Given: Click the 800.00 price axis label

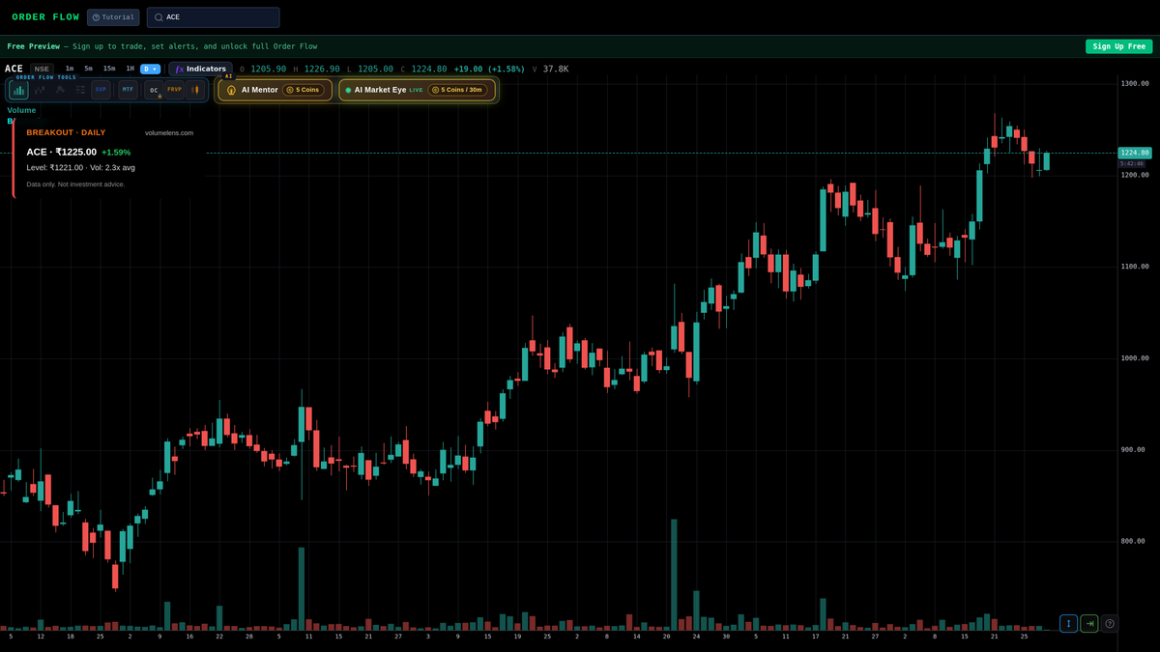Looking at the screenshot, I should [1135, 541].
